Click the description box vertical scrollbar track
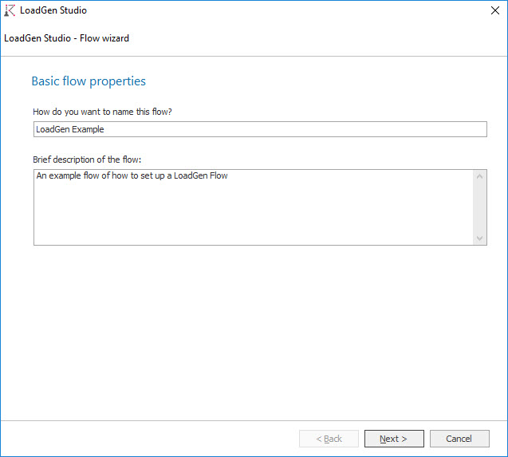508x457 pixels. (x=479, y=207)
